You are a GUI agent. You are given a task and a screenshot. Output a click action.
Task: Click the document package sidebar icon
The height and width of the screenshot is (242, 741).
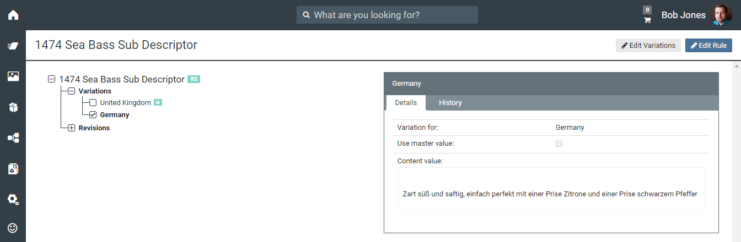point(13,168)
